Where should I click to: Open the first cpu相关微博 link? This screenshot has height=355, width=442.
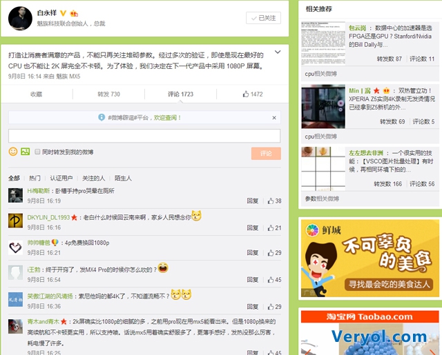tap(320, 74)
